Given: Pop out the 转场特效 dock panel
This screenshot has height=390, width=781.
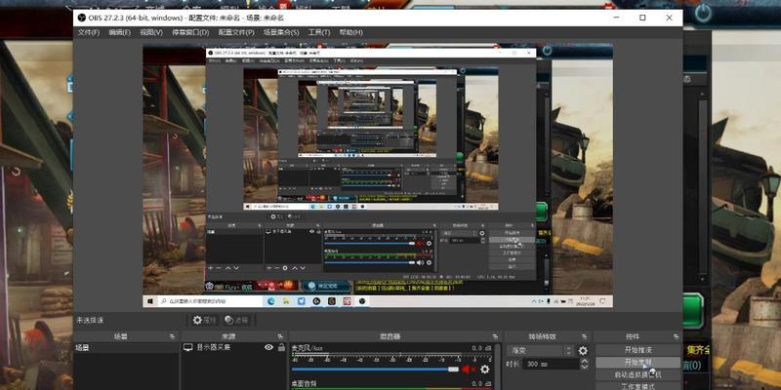Looking at the screenshot, I should pos(585,336).
